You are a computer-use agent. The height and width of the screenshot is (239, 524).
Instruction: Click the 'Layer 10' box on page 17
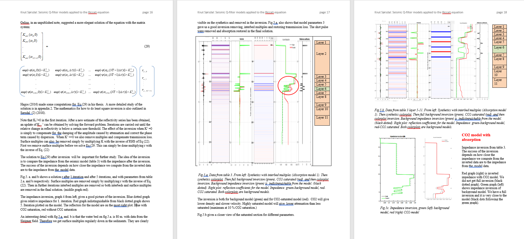pyautogui.click(x=322, y=111)
